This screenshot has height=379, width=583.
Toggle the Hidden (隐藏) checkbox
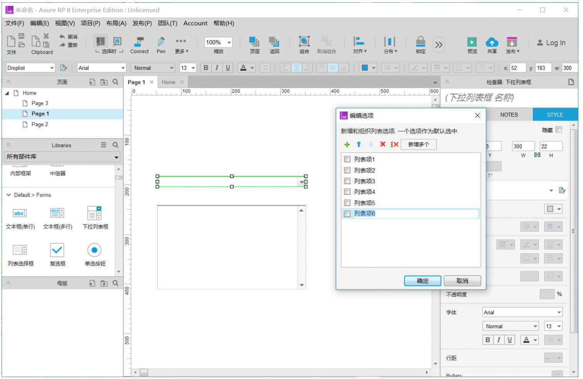click(559, 130)
